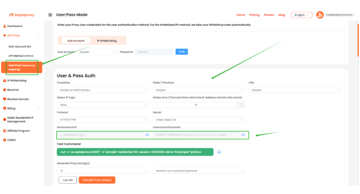Click the Username:Password field
The image size is (360, 194).
(x=196, y=135)
